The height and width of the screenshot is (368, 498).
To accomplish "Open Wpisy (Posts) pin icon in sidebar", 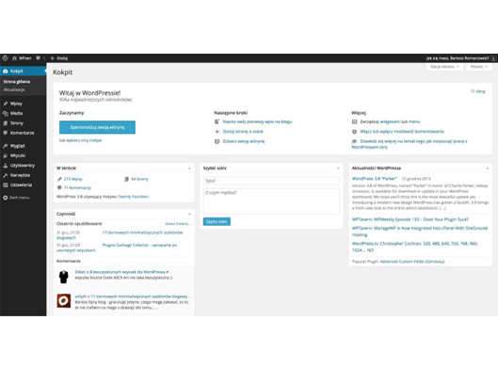I will coord(6,104).
